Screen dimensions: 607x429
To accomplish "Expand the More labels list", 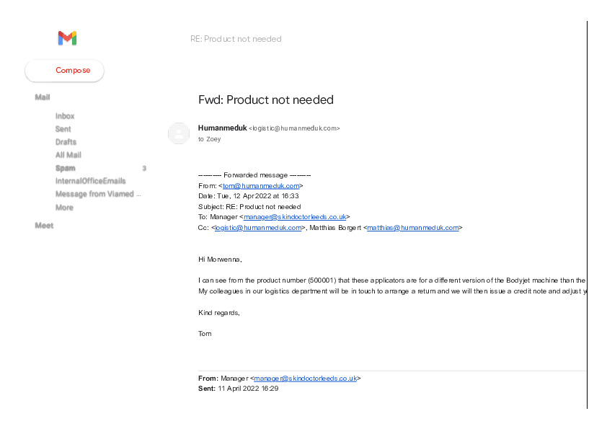I will [x=64, y=208].
